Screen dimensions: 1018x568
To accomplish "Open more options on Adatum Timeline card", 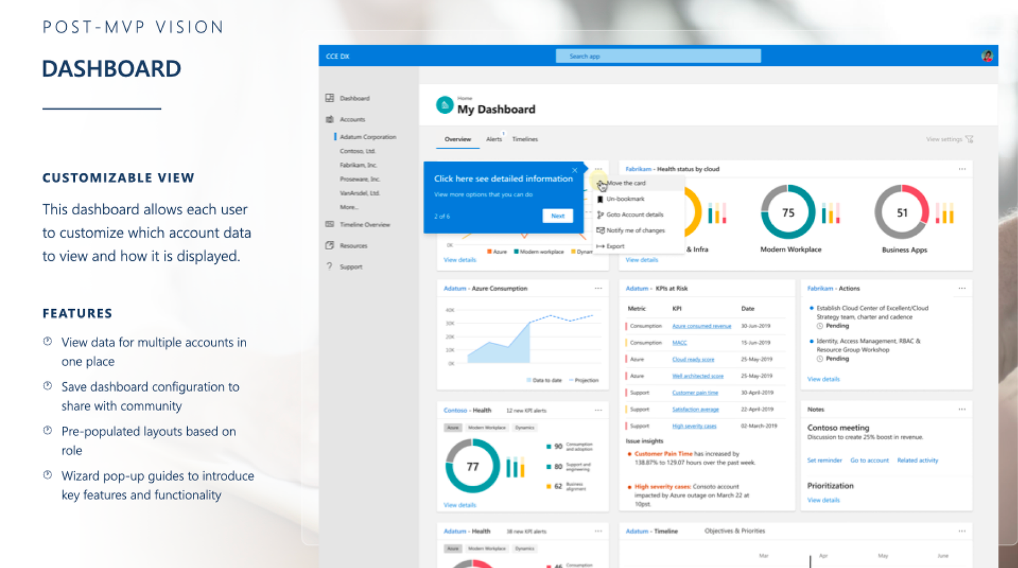I will [x=962, y=531].
